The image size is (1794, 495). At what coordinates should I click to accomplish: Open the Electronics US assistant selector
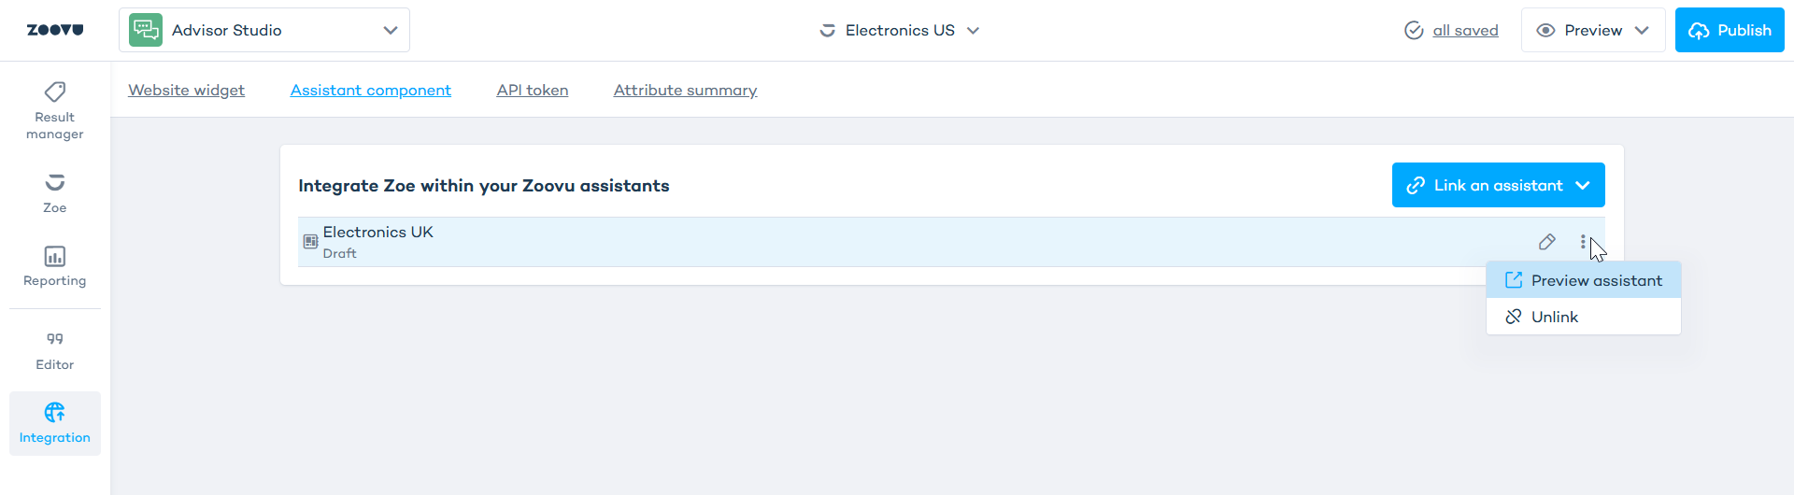click(x=900, y=30)
